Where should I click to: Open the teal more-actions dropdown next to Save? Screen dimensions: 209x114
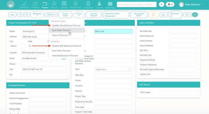(x=195, y=15)
